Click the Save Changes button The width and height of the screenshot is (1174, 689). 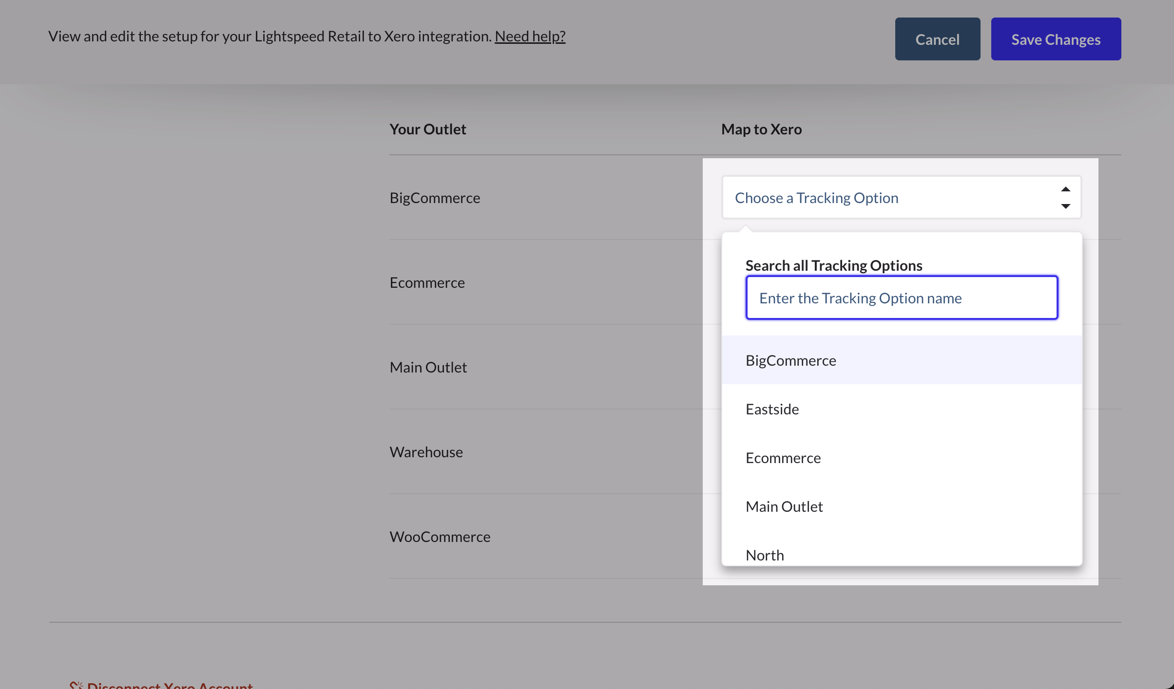pyautogui.click(x=1056, y=38)
